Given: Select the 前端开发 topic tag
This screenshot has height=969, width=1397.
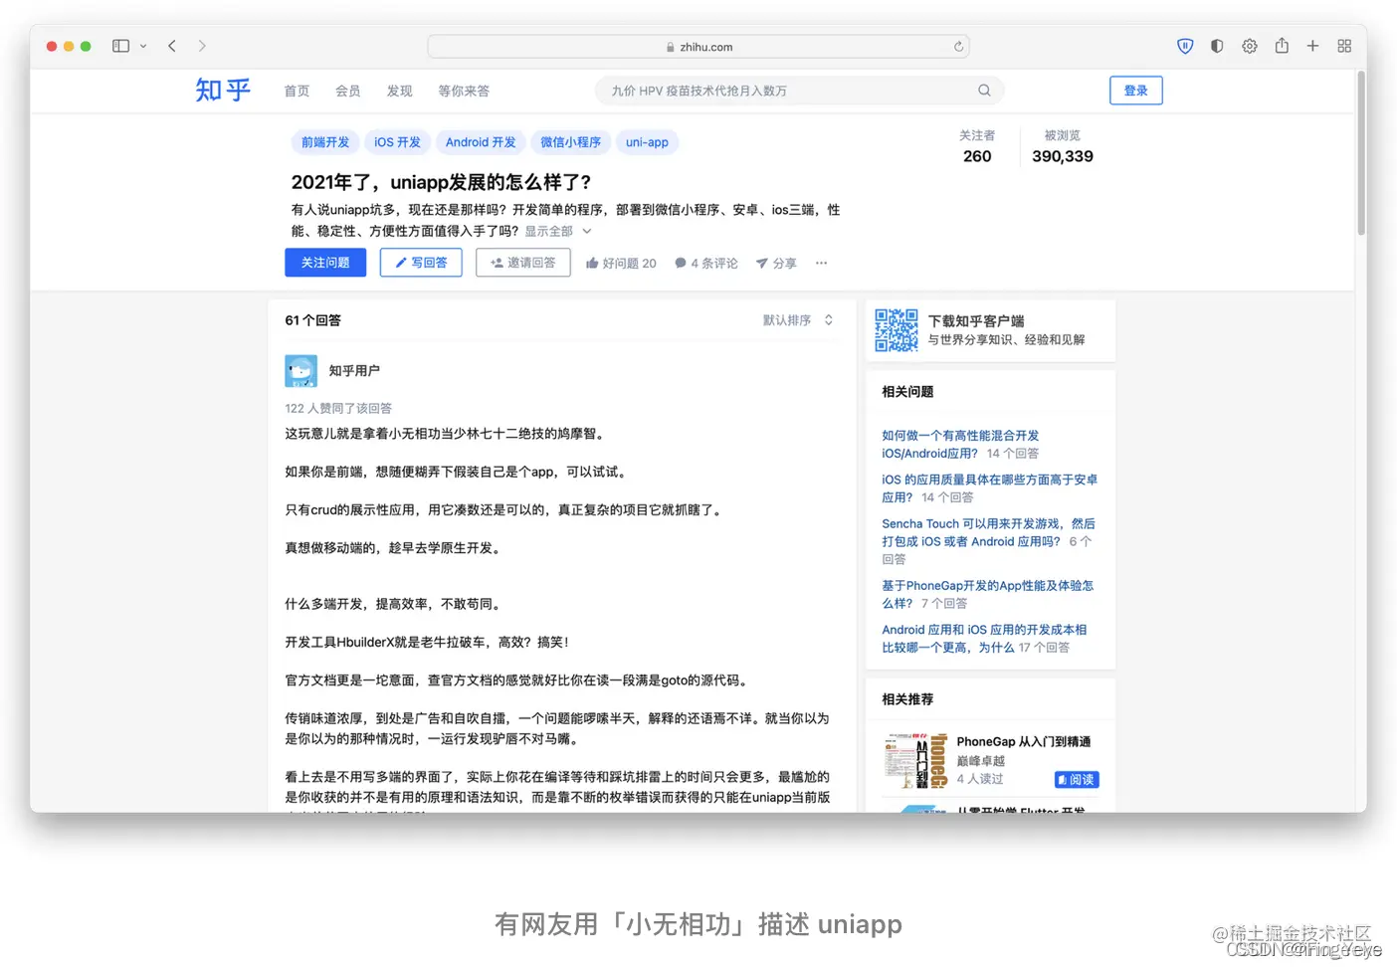Looking at the screenshot, I should (x=325, y=142).
